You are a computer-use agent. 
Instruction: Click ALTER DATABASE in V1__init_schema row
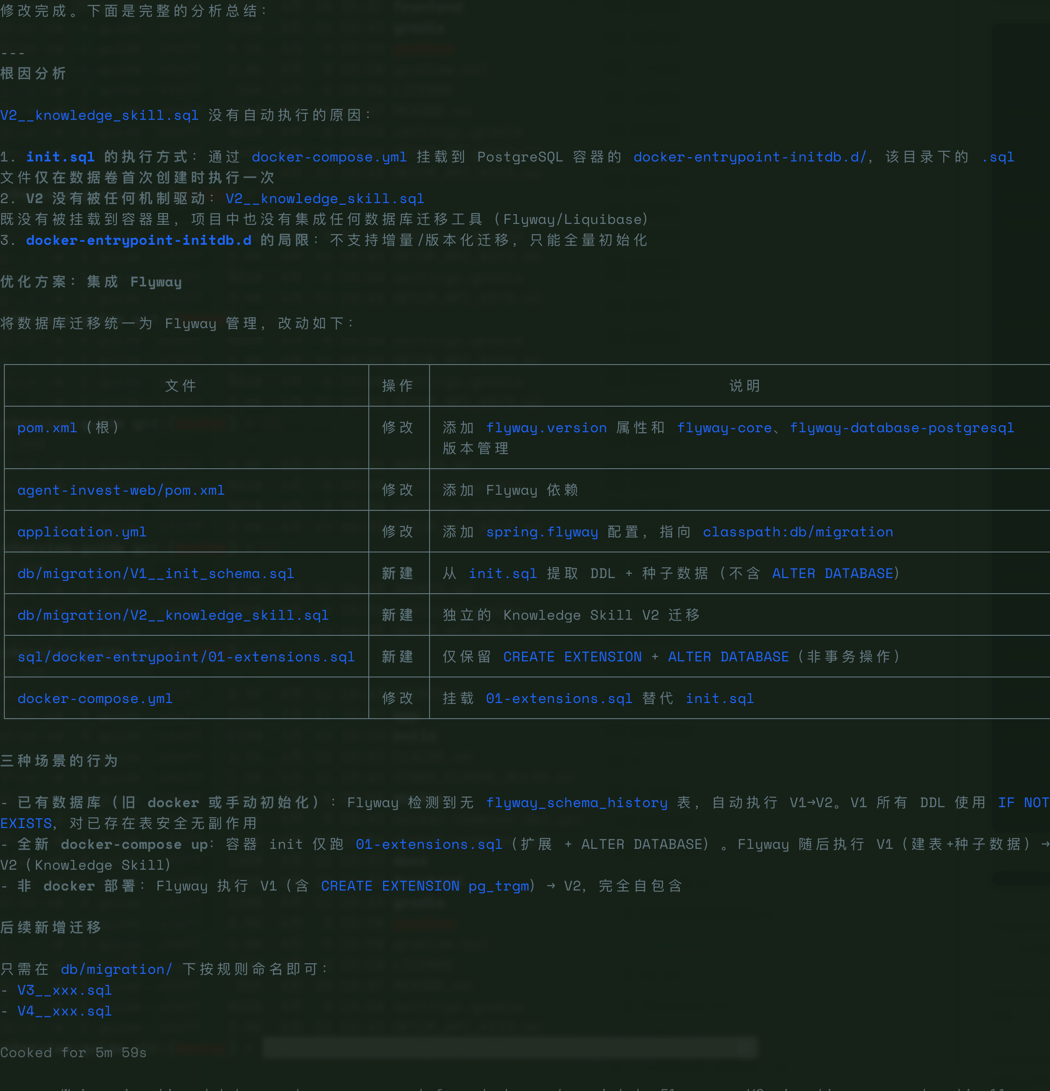[x=833, y=573]
